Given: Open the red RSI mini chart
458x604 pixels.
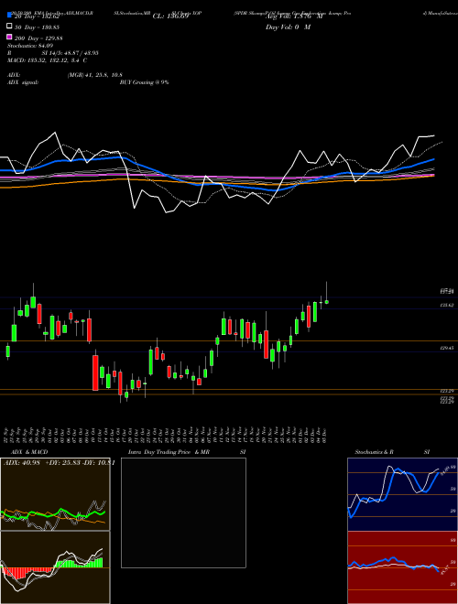Looking at the screenshot, I should pyautogui.click(x=402, y=567).
